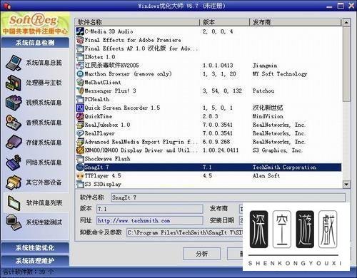
Task: Select the Shockwave Flash row
Action: pyautogui.click(x=208, y=159)
